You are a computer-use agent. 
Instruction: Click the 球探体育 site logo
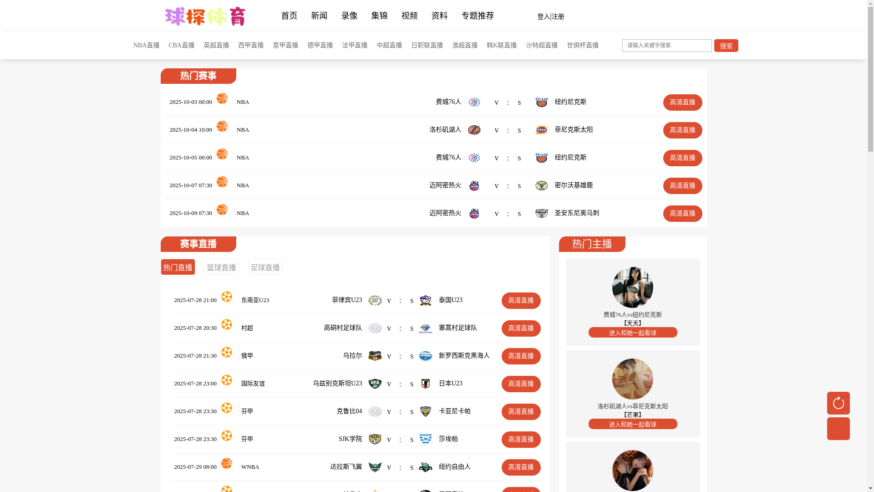coord(205,16)
